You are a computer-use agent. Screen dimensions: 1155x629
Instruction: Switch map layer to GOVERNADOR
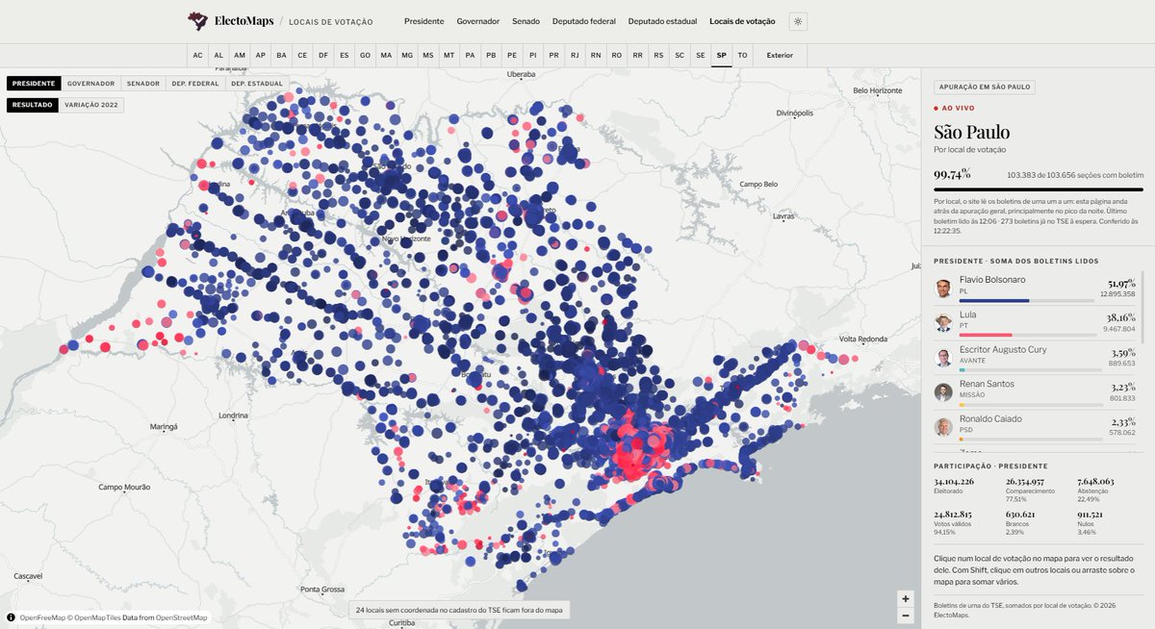click(x=91, y=84)
